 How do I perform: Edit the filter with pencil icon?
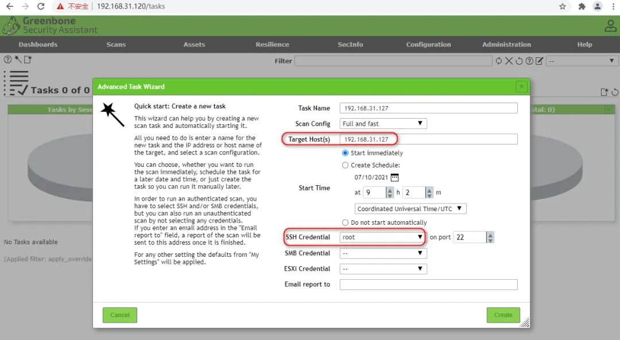click(x=539, y=61)
